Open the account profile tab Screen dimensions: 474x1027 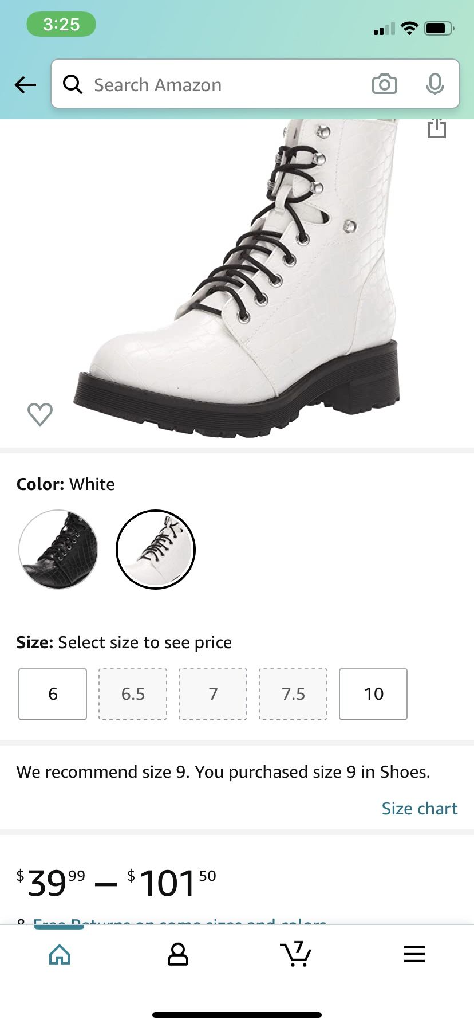point(177,954)
